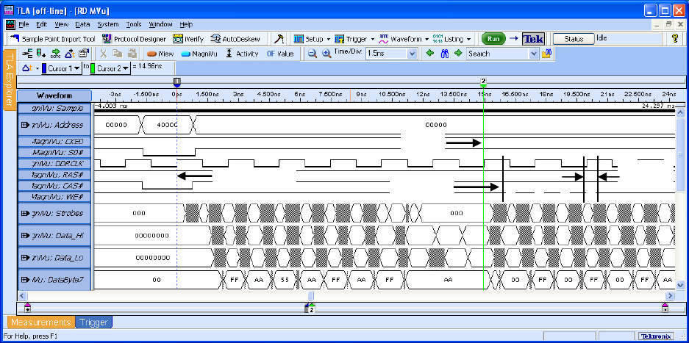689x343 pixels.
Task: Switch to the Measurements tab
Action: [x=41, y=322]
